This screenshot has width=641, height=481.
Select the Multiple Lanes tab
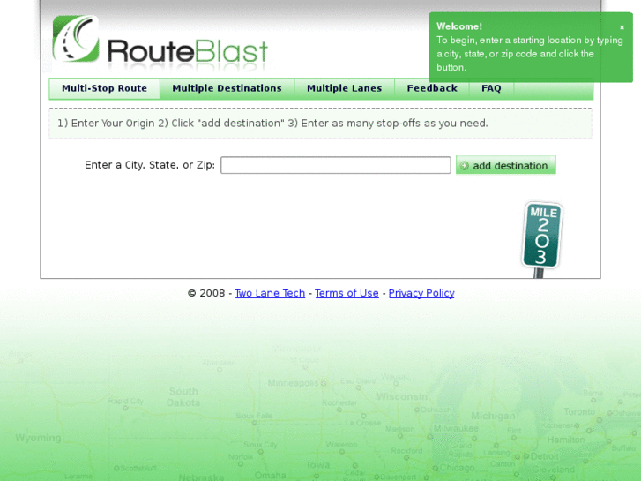click(344, 88)
